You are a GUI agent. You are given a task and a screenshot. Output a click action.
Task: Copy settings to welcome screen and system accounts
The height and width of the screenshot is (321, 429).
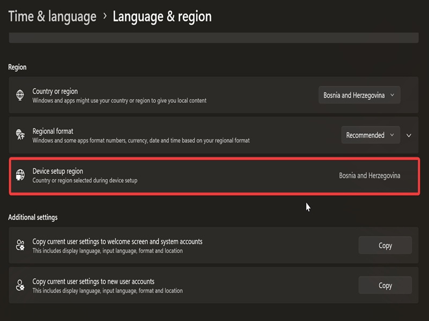(x=385, y=246)
